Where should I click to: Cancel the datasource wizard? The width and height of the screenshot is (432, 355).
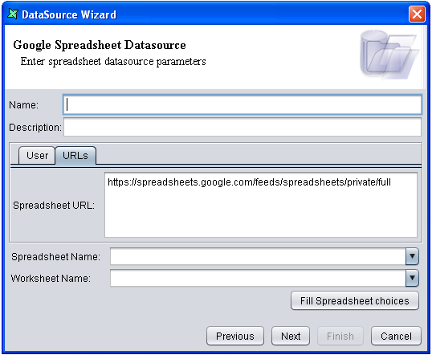[x=396, y=336]
